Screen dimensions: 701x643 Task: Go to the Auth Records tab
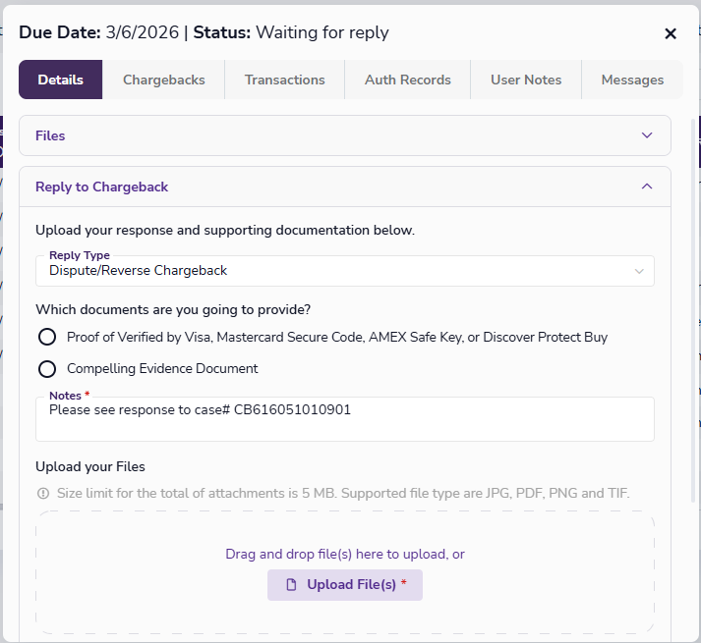pos(407,80)
